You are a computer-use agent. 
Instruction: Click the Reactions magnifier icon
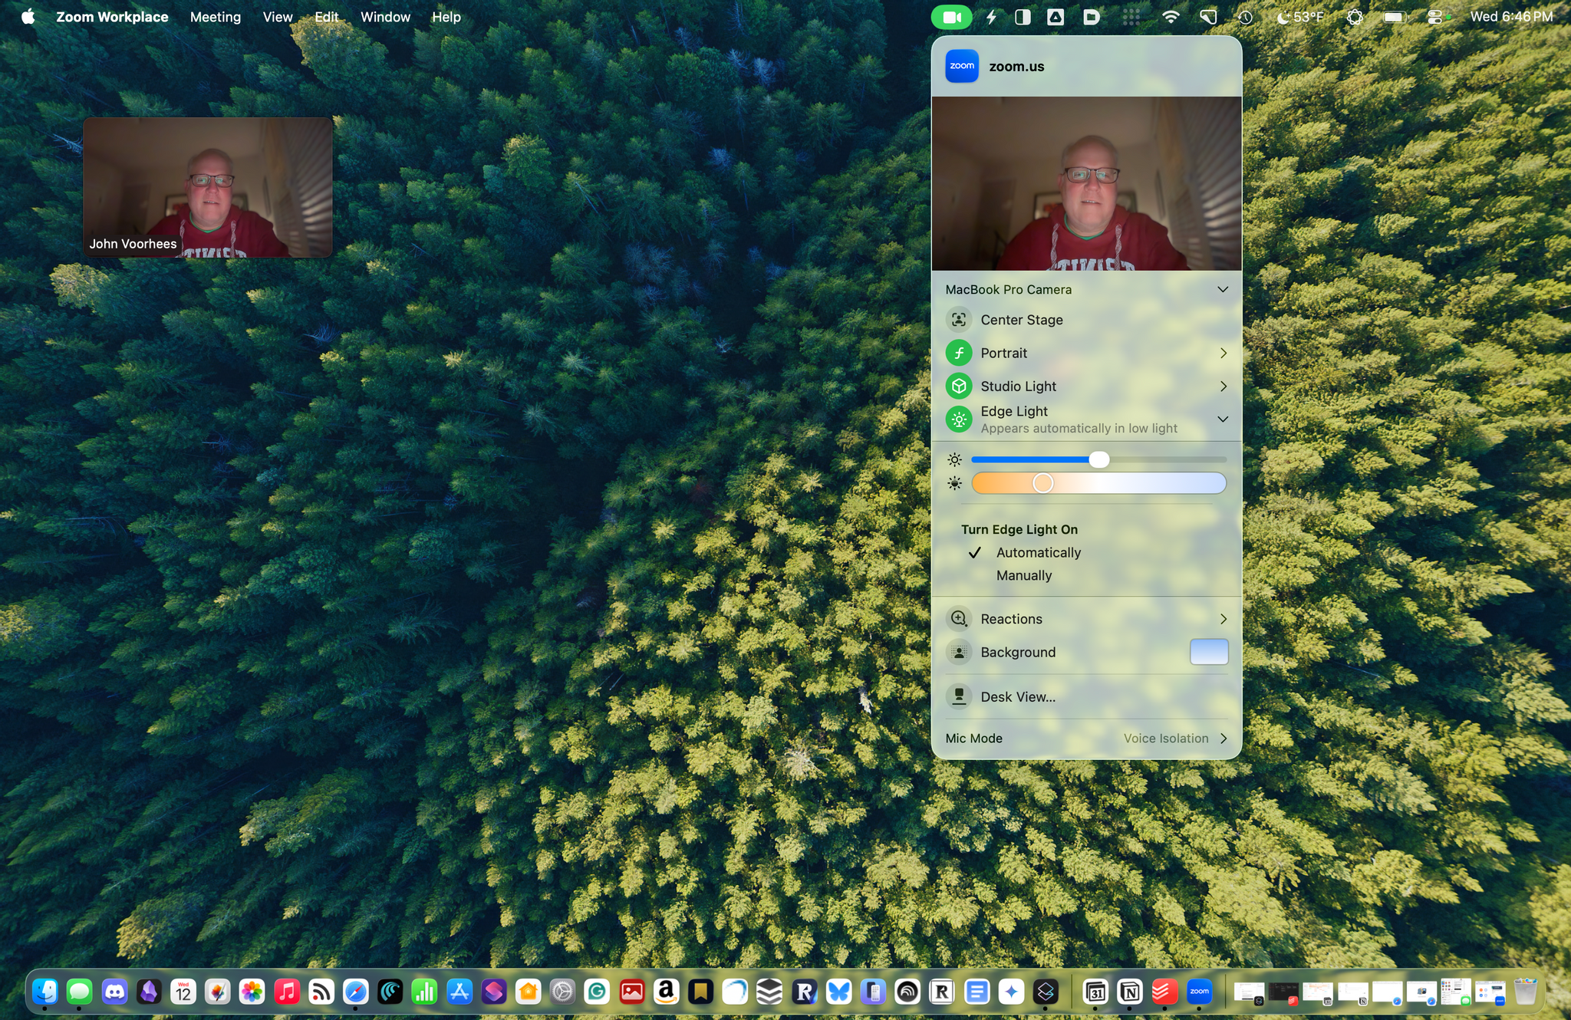[959, 619]
